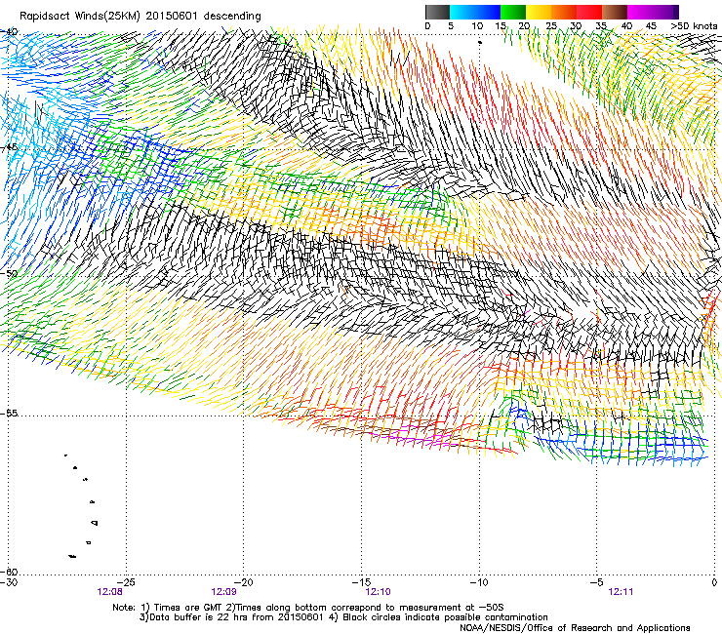
Task: Click the '>50 knots' legend label
Action: coord(694,26)
